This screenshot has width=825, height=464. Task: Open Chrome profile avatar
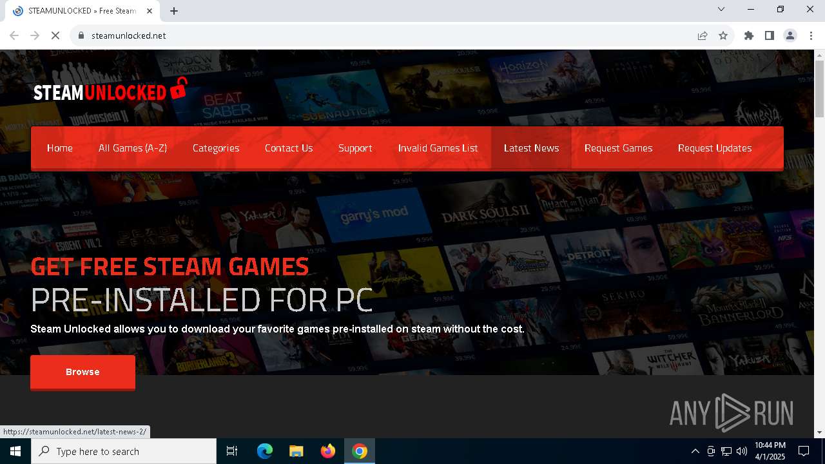(x=790, y=35)
